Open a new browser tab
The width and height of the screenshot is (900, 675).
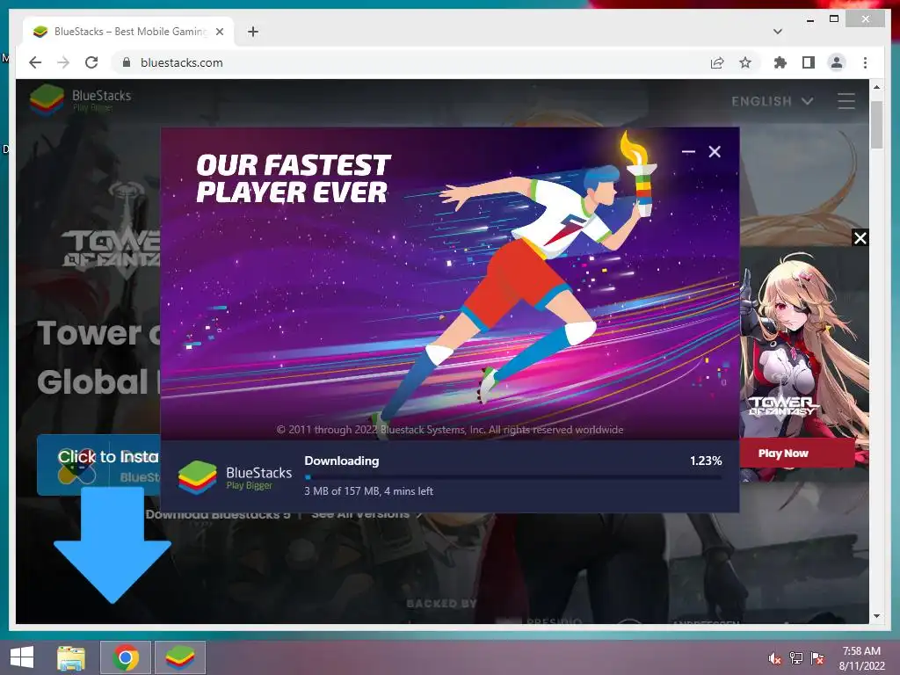[x=253, y=32]
